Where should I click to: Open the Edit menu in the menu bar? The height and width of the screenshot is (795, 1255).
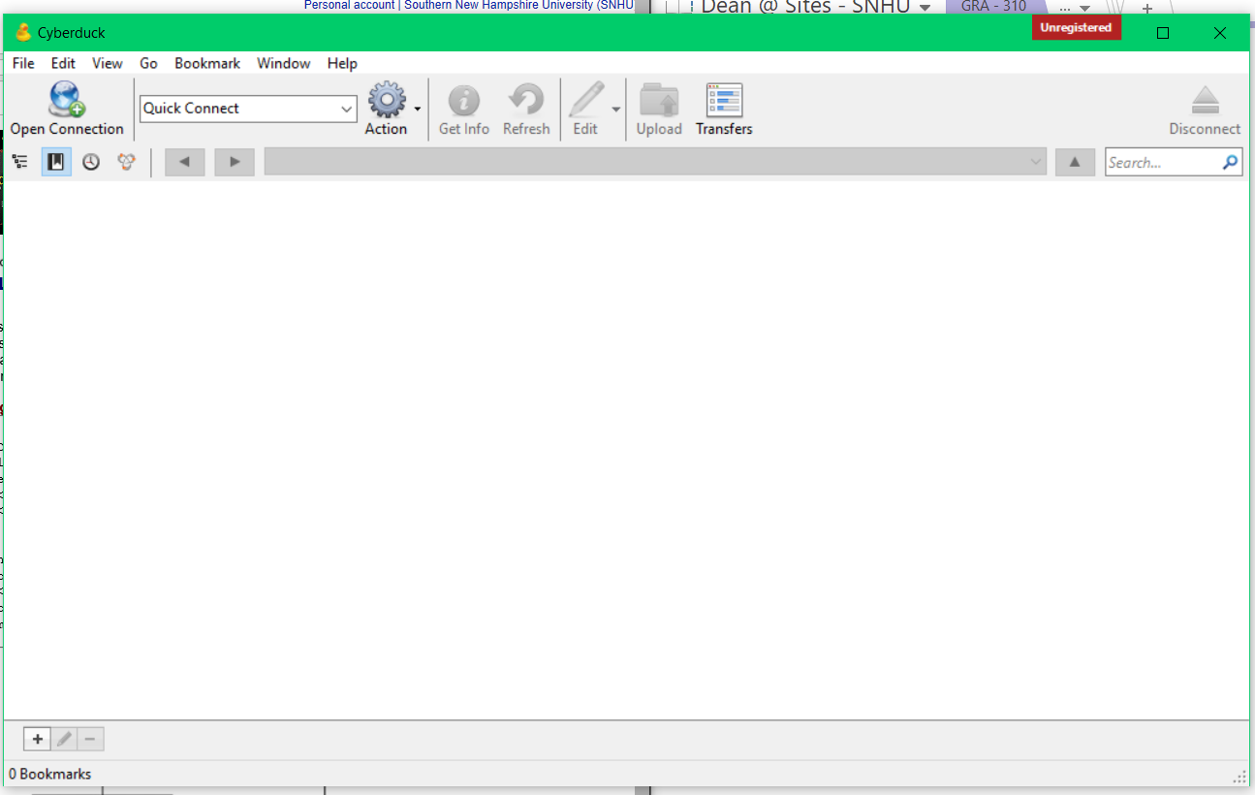point(63,63)
